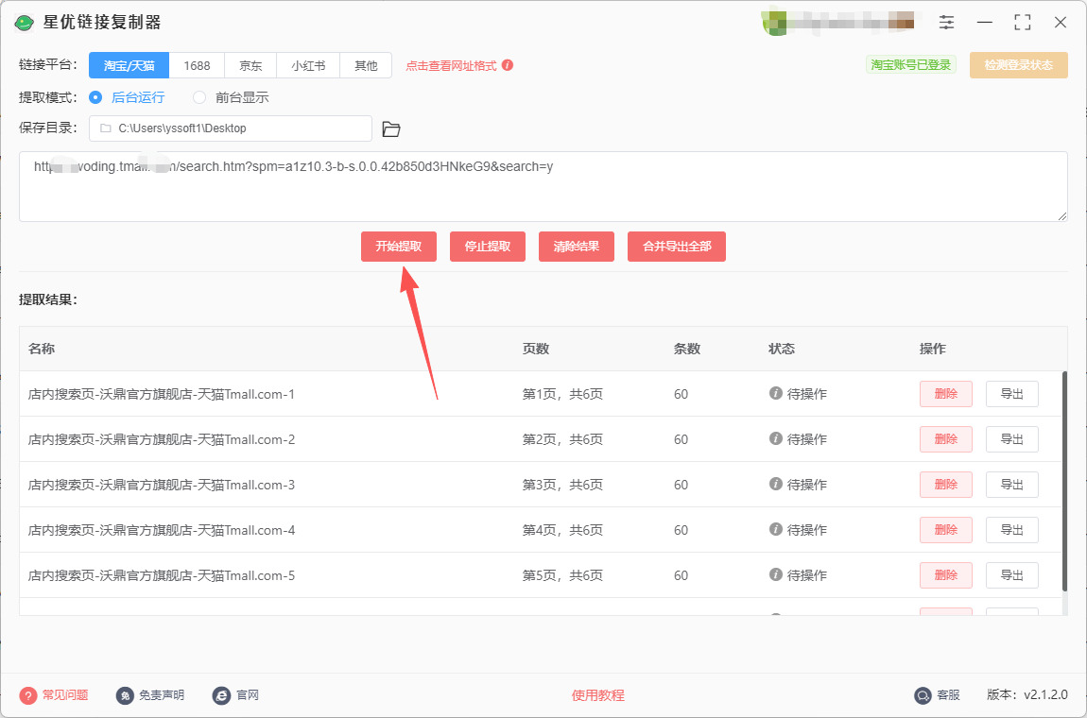Click the 操作 column header
The image size is (1087, 718).
[932, 349]
